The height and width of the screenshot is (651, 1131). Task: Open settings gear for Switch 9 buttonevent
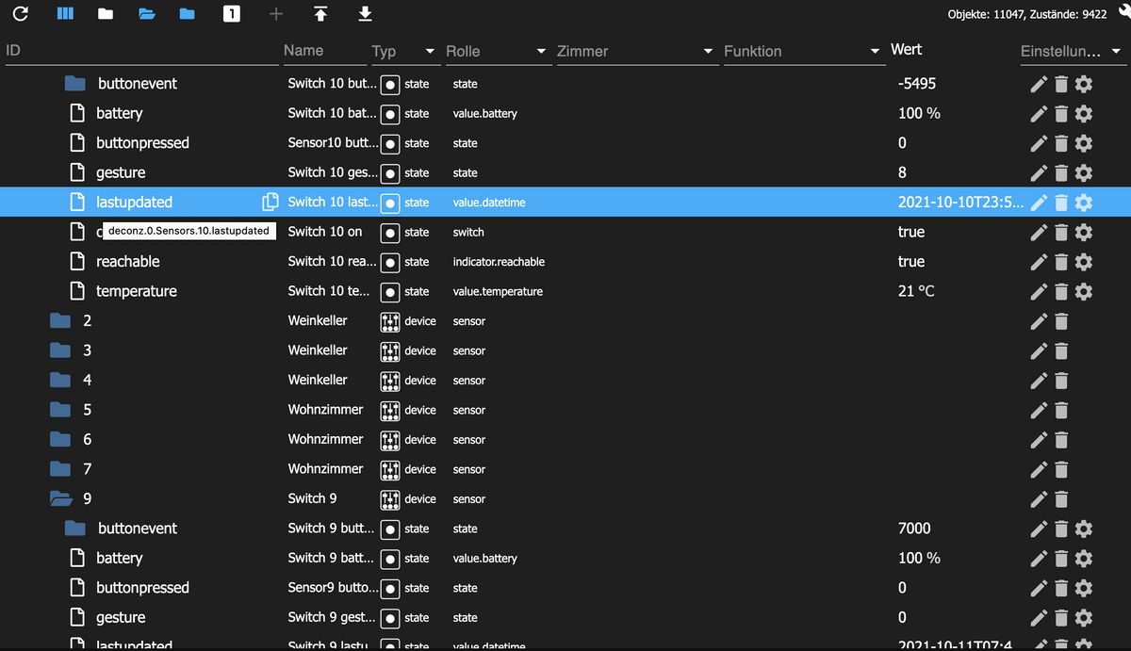point(1084,529)
